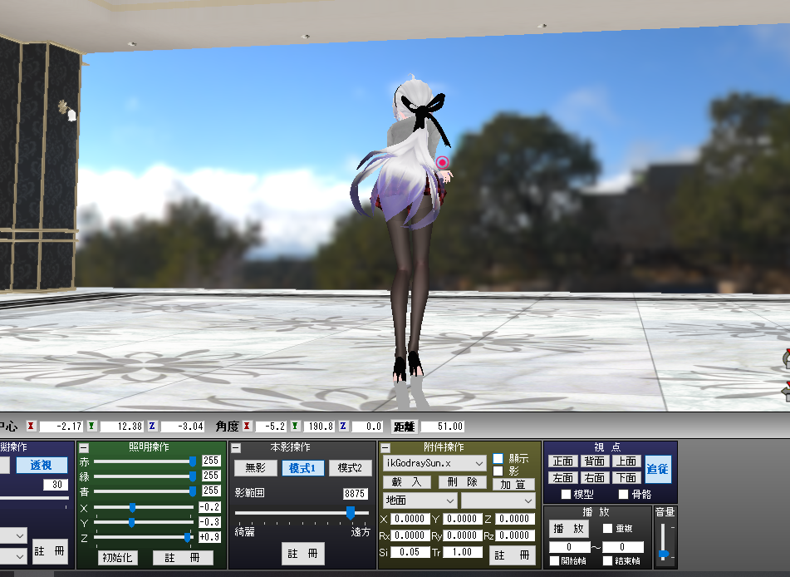The image size is (790, 577).
Task: Click the 影範囲 value field 8875
Action: (356, 494)
